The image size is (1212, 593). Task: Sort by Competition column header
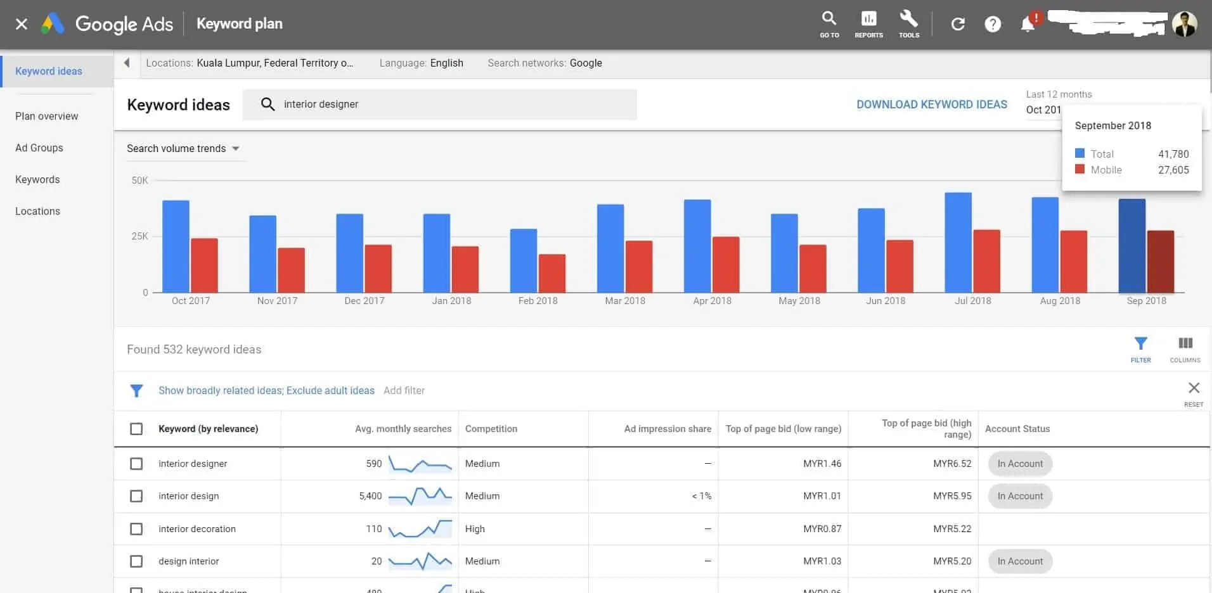tap(491, 429)
